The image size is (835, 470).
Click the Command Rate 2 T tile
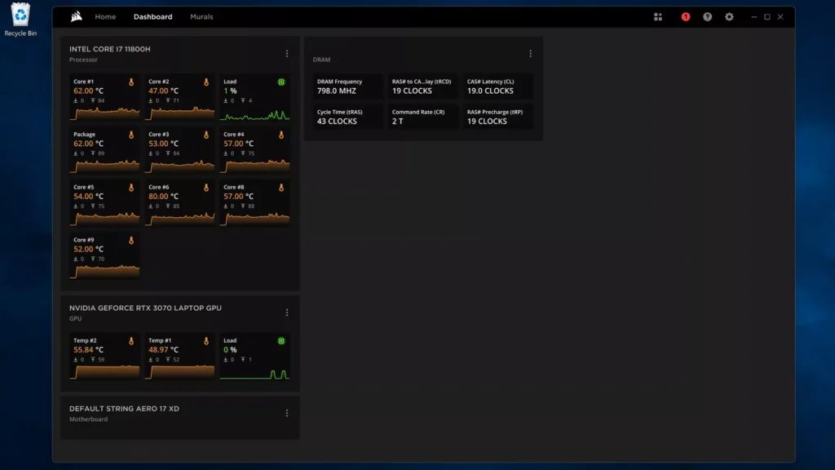point(422,117)
